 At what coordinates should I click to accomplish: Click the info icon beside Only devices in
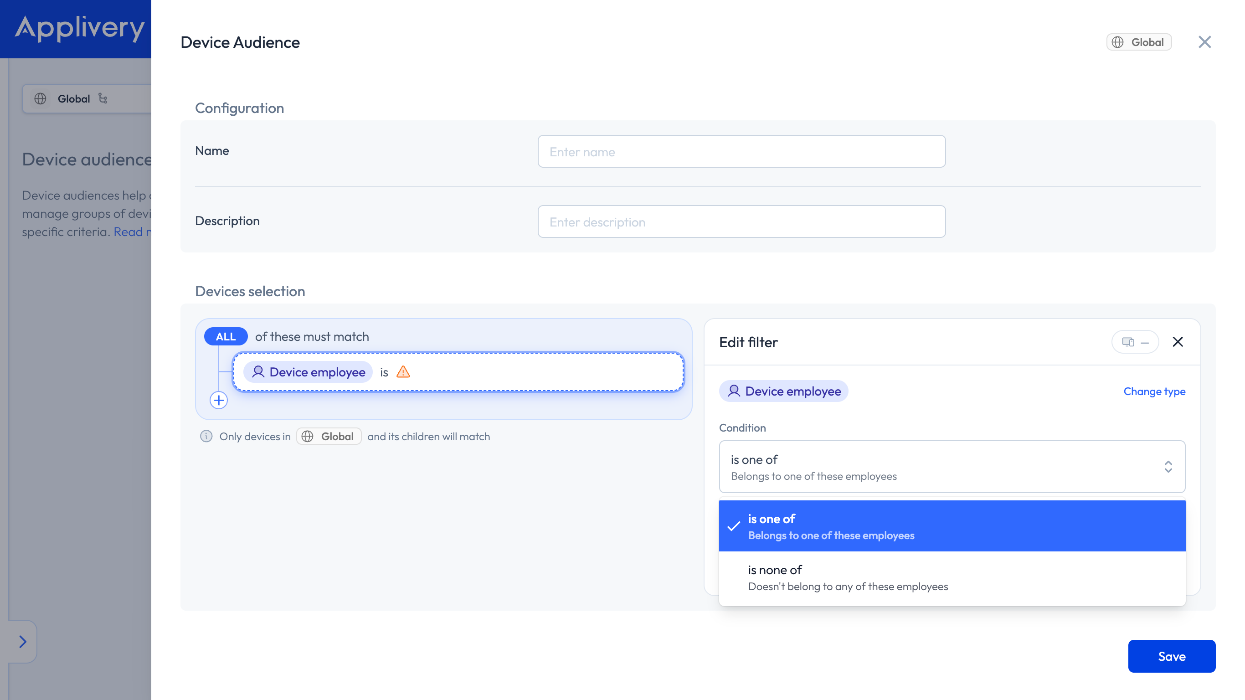[x=206, y=436]
